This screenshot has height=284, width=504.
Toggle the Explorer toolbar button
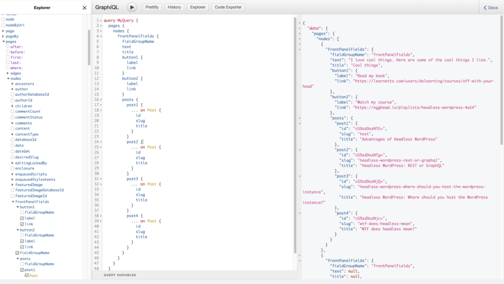[x=198, y=7]
